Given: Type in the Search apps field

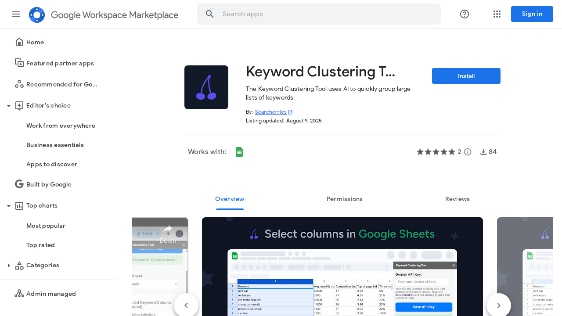Looking at the screenshot, I should pyautogui.click(x=325, y=14).
